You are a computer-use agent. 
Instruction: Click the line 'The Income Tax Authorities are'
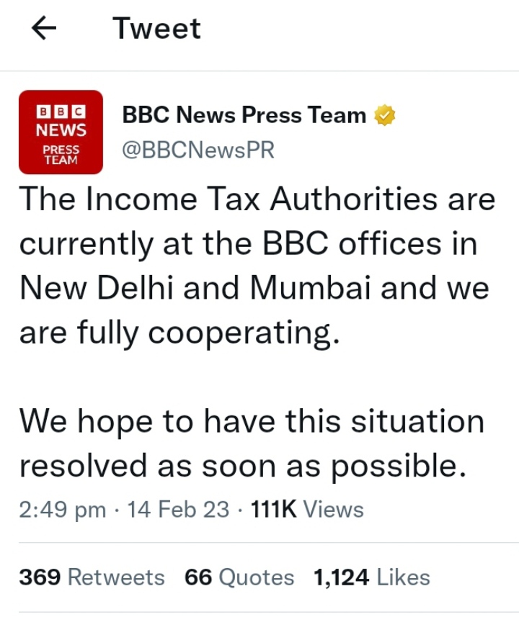point(257,199)
